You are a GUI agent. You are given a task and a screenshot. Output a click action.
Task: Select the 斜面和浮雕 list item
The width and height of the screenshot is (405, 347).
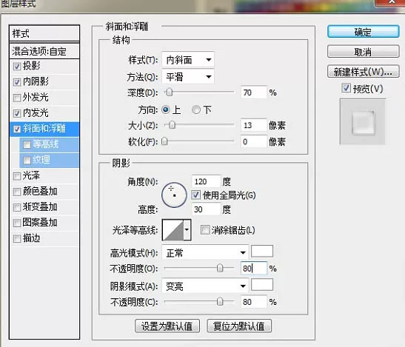pyautogui.click(x=44, y=129)
